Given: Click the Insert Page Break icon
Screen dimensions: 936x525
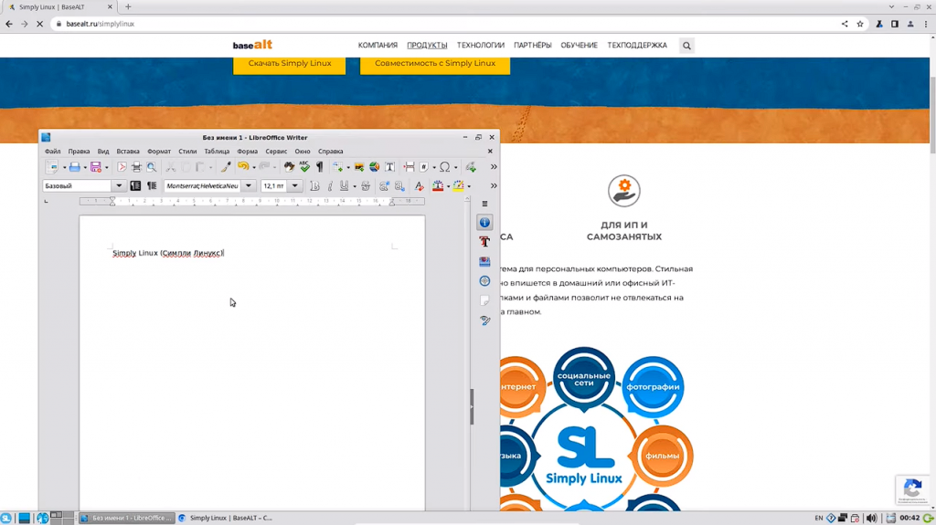Looking at the screenshot, I should 409,167.
